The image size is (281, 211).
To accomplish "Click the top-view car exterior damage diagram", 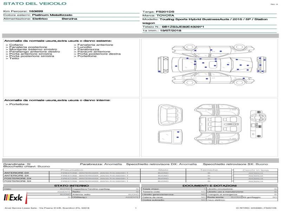I will pyautogui.click(x=212, y=65).
